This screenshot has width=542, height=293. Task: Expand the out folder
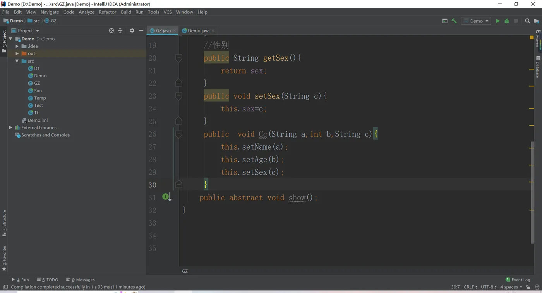[x=17, y=53]
